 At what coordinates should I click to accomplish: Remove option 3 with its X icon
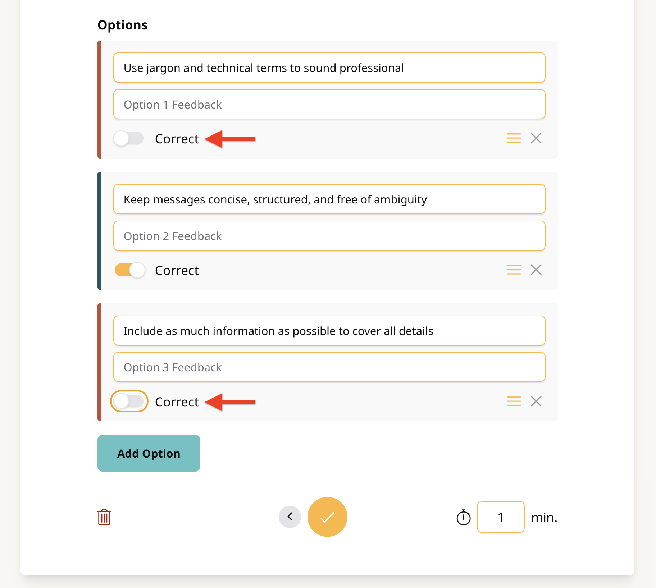pyautogui.click(x=536, y=401)
